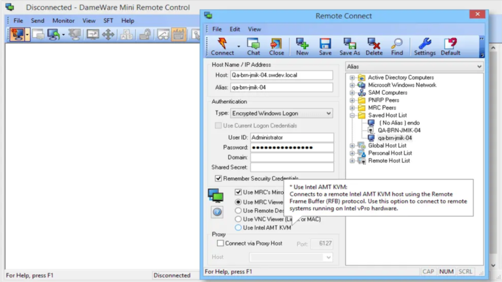
Task: Select Use VNC Viewer radio button
Action: (x=238, y=219)
